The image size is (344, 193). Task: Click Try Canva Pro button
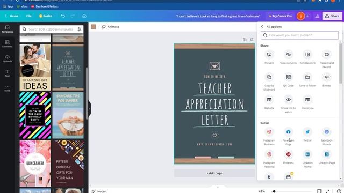[280, 16]
